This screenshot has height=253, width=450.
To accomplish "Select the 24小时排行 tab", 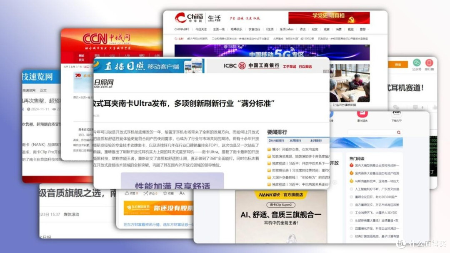I will (x=276, y=141).
